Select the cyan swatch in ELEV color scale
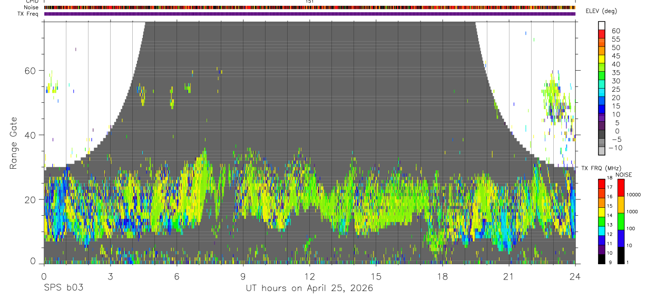 pos(602,92)
